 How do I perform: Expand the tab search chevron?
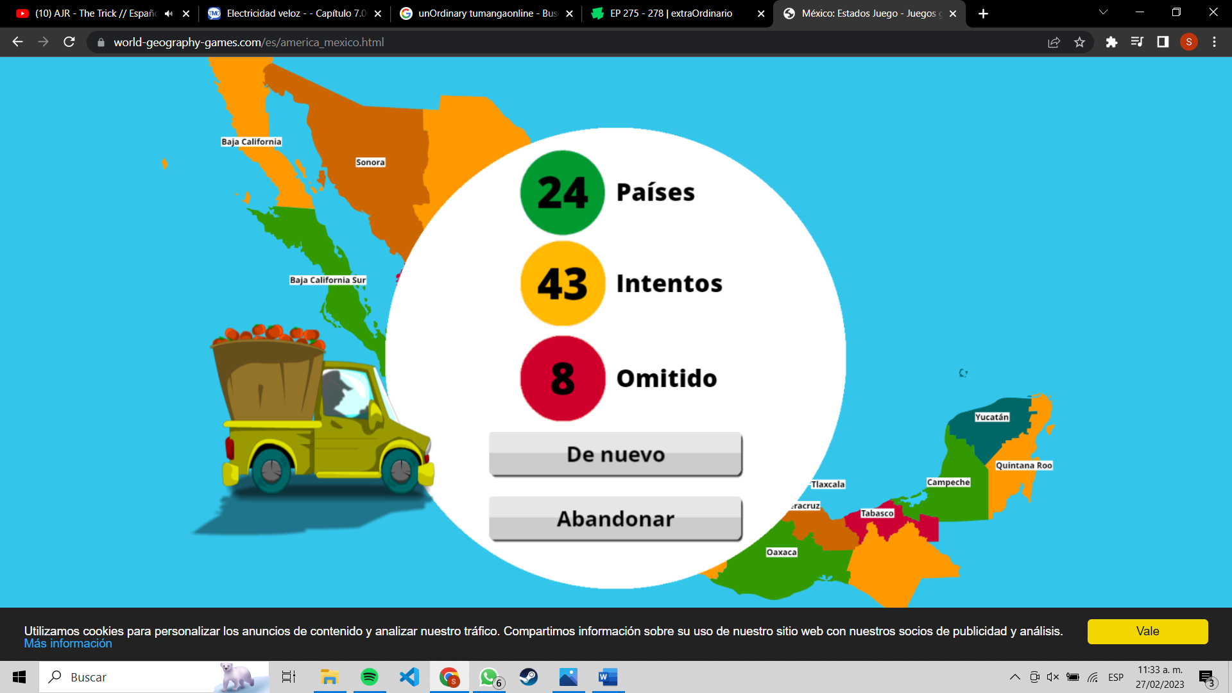coord(1103,13)
